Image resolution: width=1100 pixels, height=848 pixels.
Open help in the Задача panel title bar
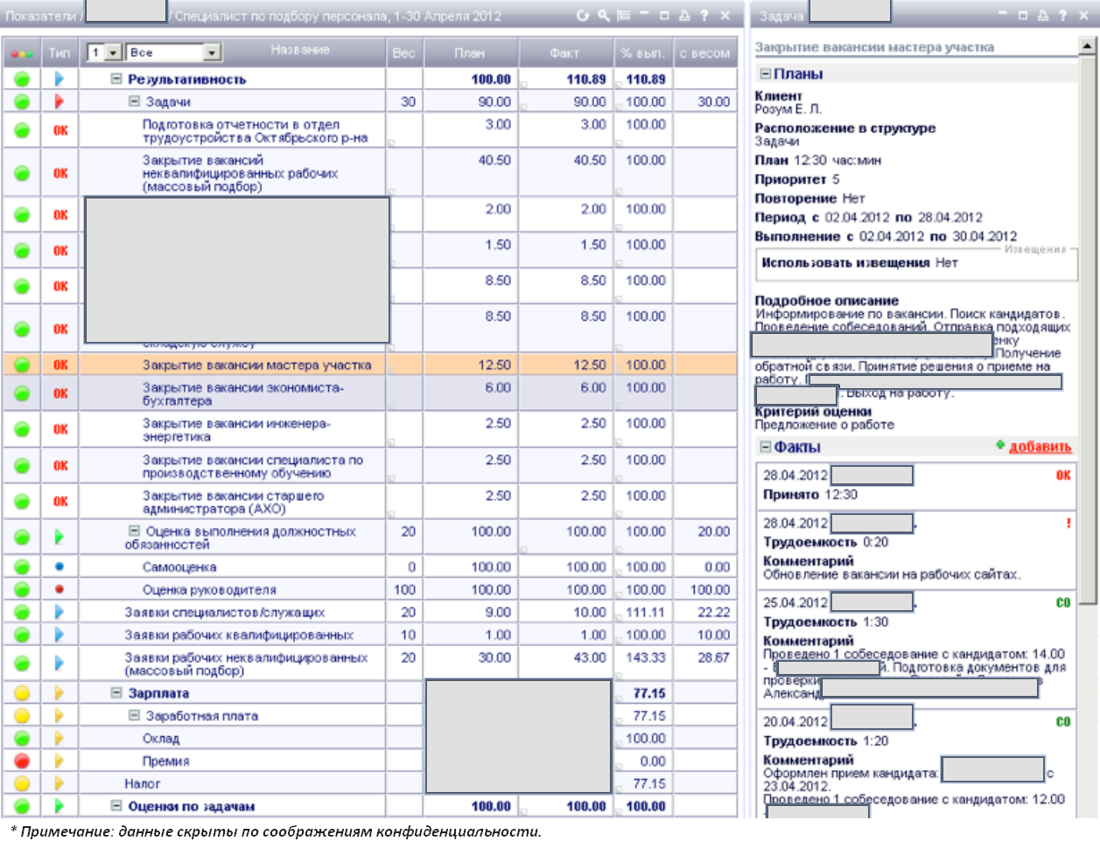tap(1062, 16)
